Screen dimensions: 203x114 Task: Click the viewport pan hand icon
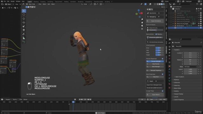142,22
